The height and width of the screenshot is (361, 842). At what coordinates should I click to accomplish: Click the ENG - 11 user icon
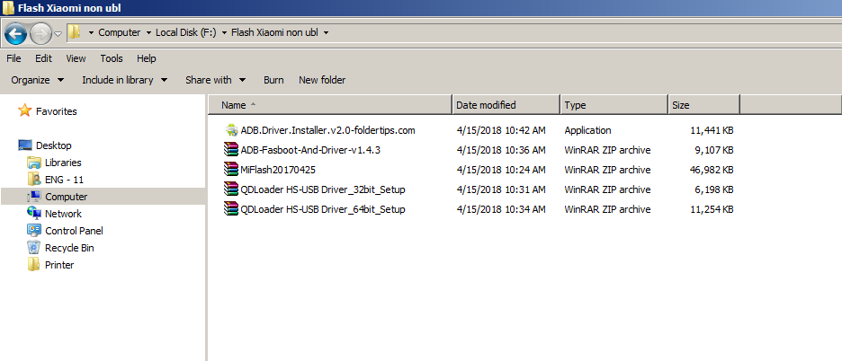34,180
